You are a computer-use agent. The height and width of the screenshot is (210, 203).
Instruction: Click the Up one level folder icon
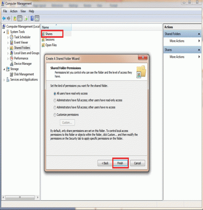[x=15, y=18]
